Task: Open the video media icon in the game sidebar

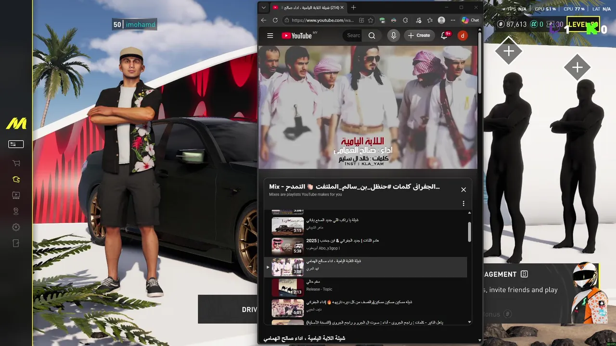Action: click(x=16, y=195)
